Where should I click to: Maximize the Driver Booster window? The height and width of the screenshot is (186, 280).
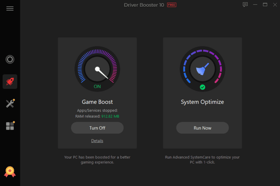point(265,5)
